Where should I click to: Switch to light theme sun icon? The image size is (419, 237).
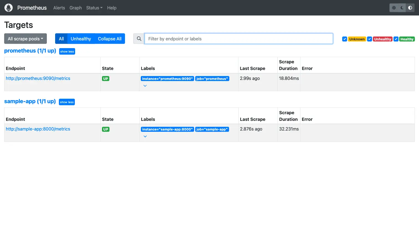click(394, 8)
